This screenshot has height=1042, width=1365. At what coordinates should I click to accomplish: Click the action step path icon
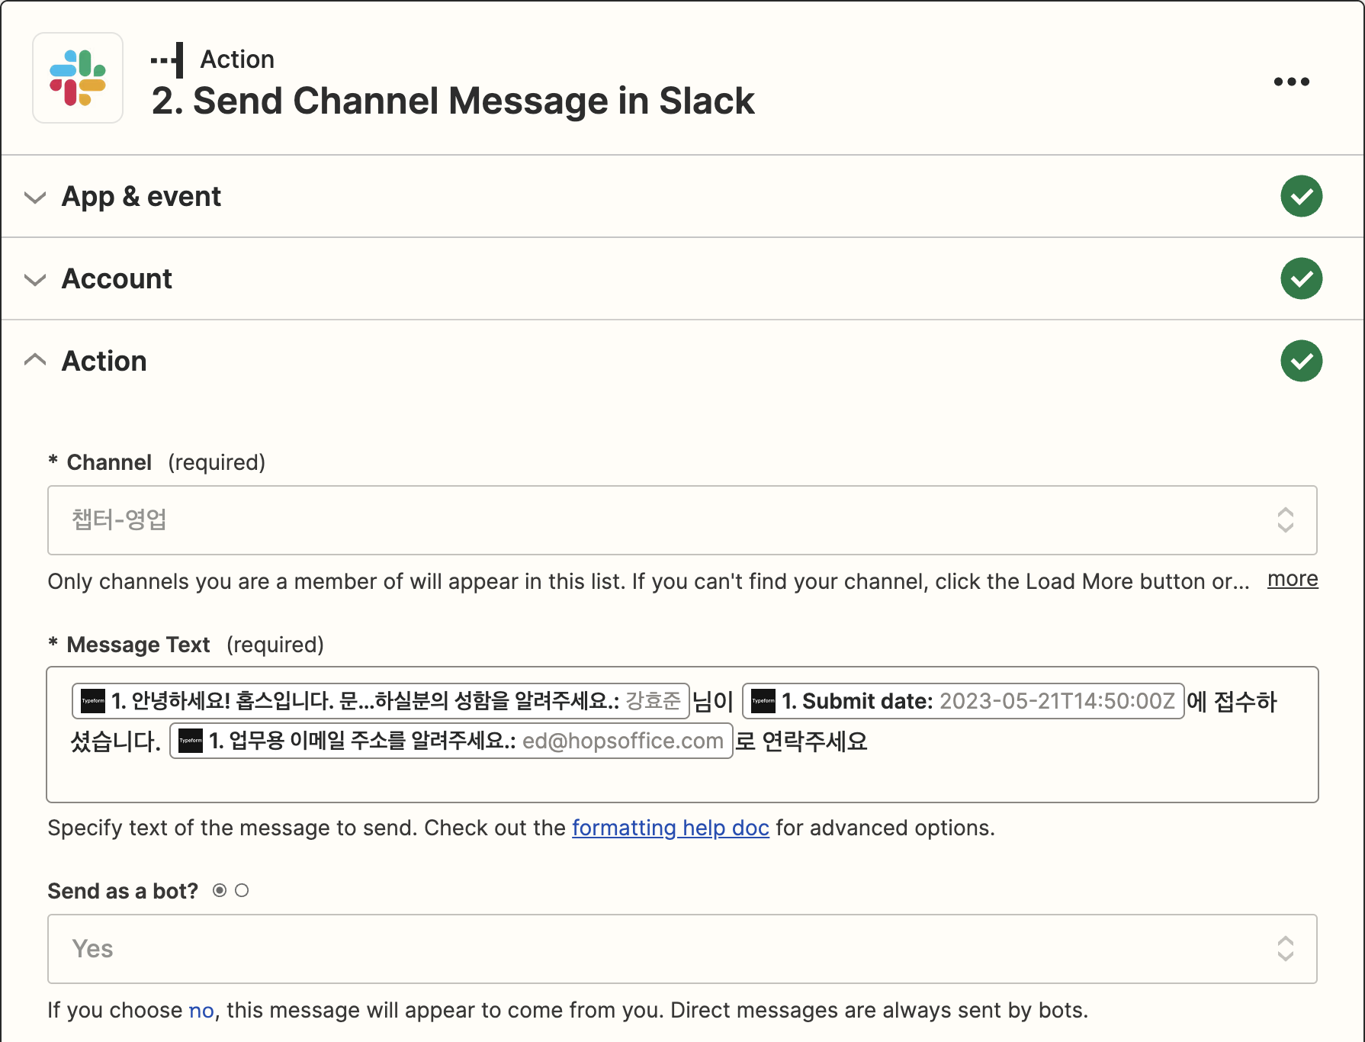point(167,60)
